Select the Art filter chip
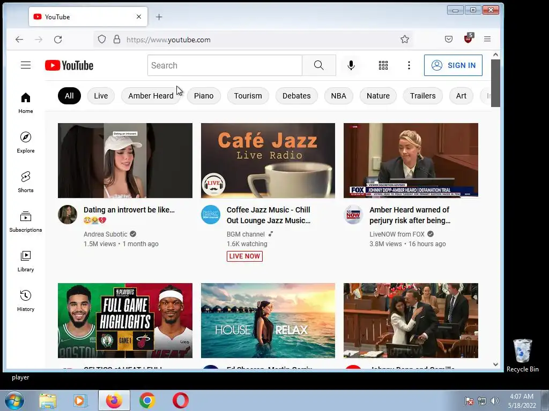 pos(461,96)
